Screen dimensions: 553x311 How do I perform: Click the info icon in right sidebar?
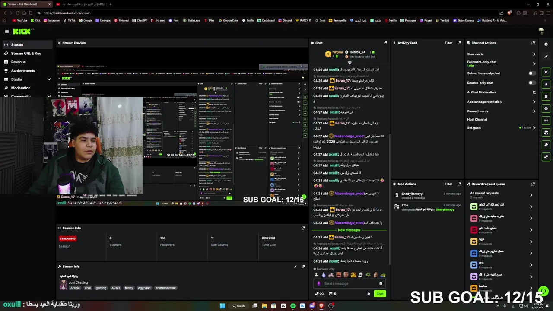pyautogui.click(x=546, y=44)
